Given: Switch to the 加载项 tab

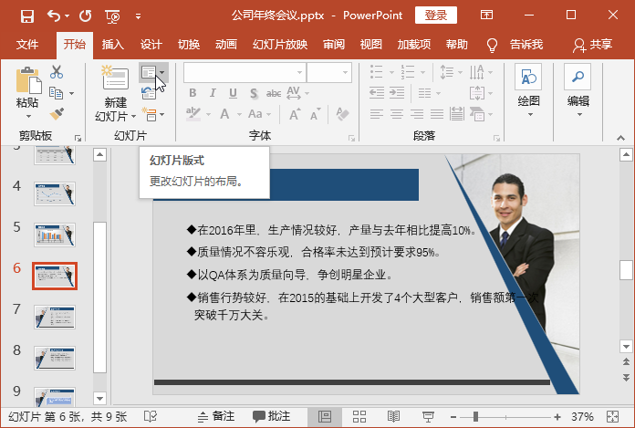Looking at the screenshot, I should click(414, 44).
